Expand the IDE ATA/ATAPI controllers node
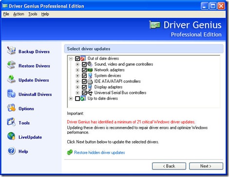 click(77, 81)
